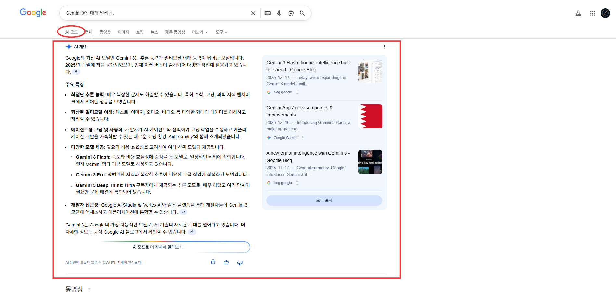Viewport: 616px width, 292px height.
Task: Click the source link chip after first paragraph
Action: [x=76, y=72]
